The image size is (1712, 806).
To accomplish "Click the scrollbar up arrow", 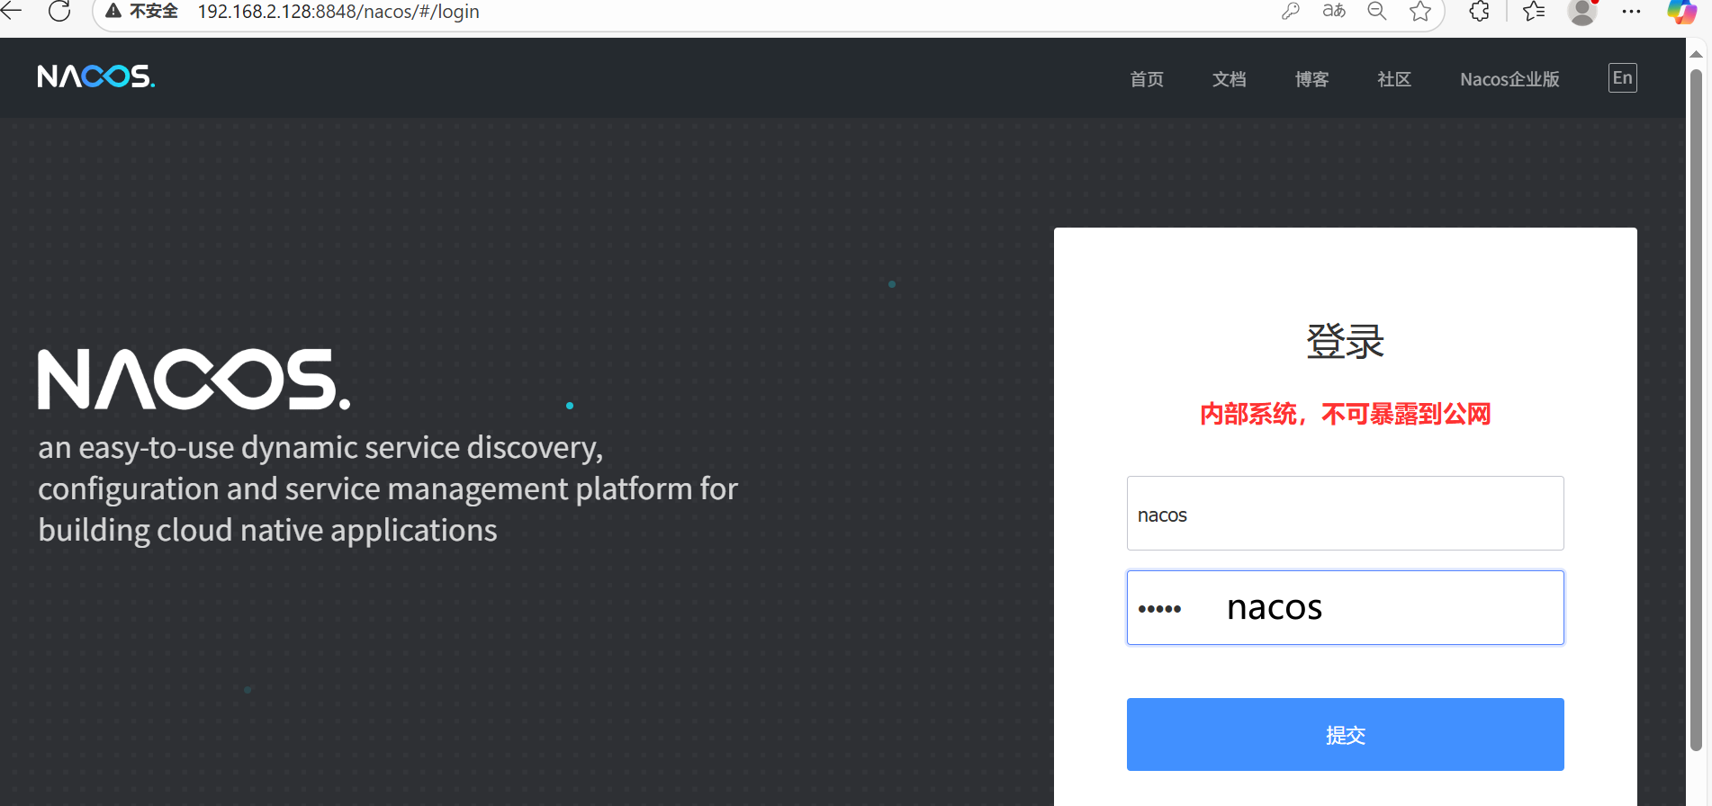I will [x=1696, y=54].
